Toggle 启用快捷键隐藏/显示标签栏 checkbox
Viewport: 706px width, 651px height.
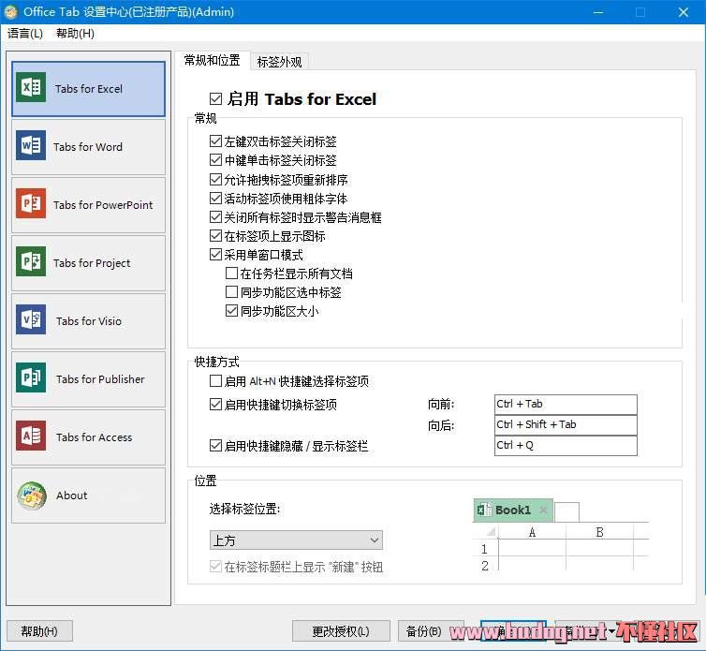coord(215,446)
